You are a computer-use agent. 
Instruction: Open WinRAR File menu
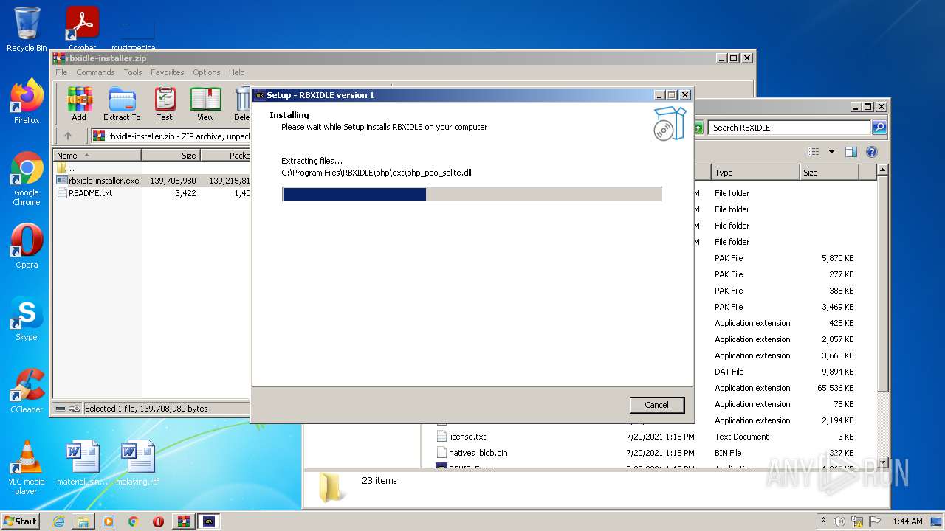61,72
